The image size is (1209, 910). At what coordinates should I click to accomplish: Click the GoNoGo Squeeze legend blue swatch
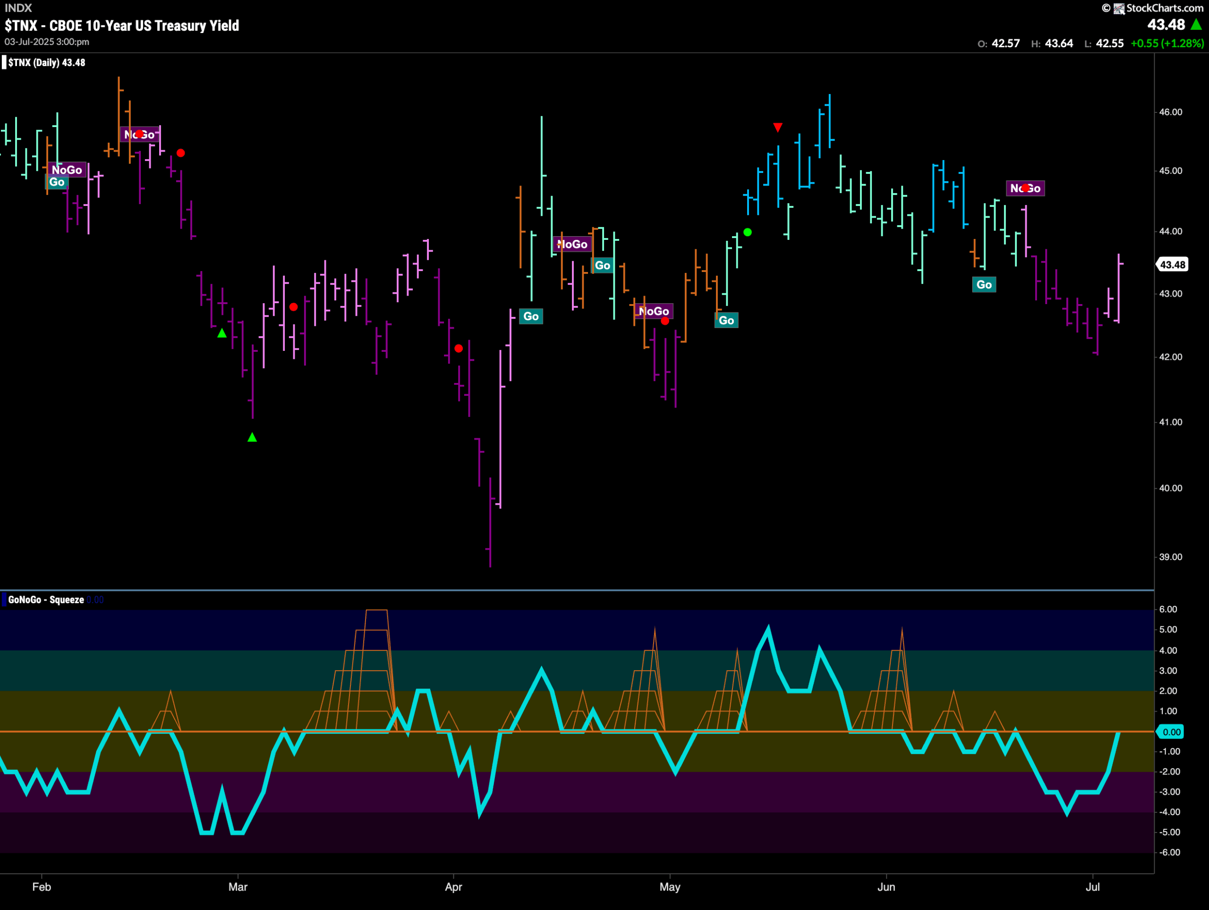point(4,600)
